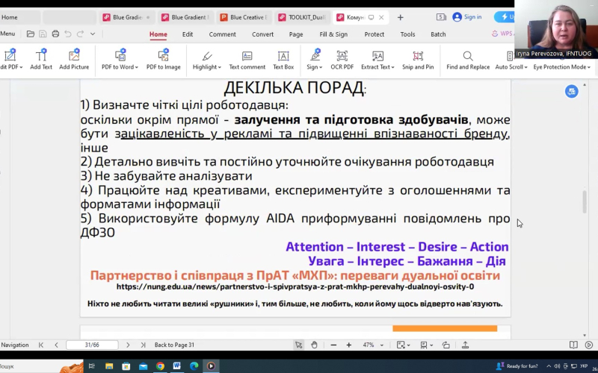Open the Comment ribbon tab
Screen dimensions: 598x373
[x=222, y=34]
